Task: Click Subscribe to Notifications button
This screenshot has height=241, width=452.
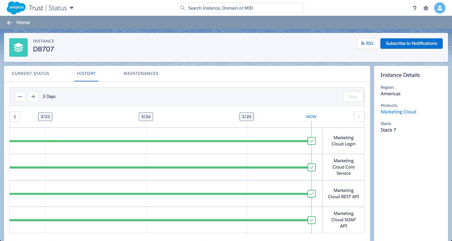Action: [x=411, y=43]
